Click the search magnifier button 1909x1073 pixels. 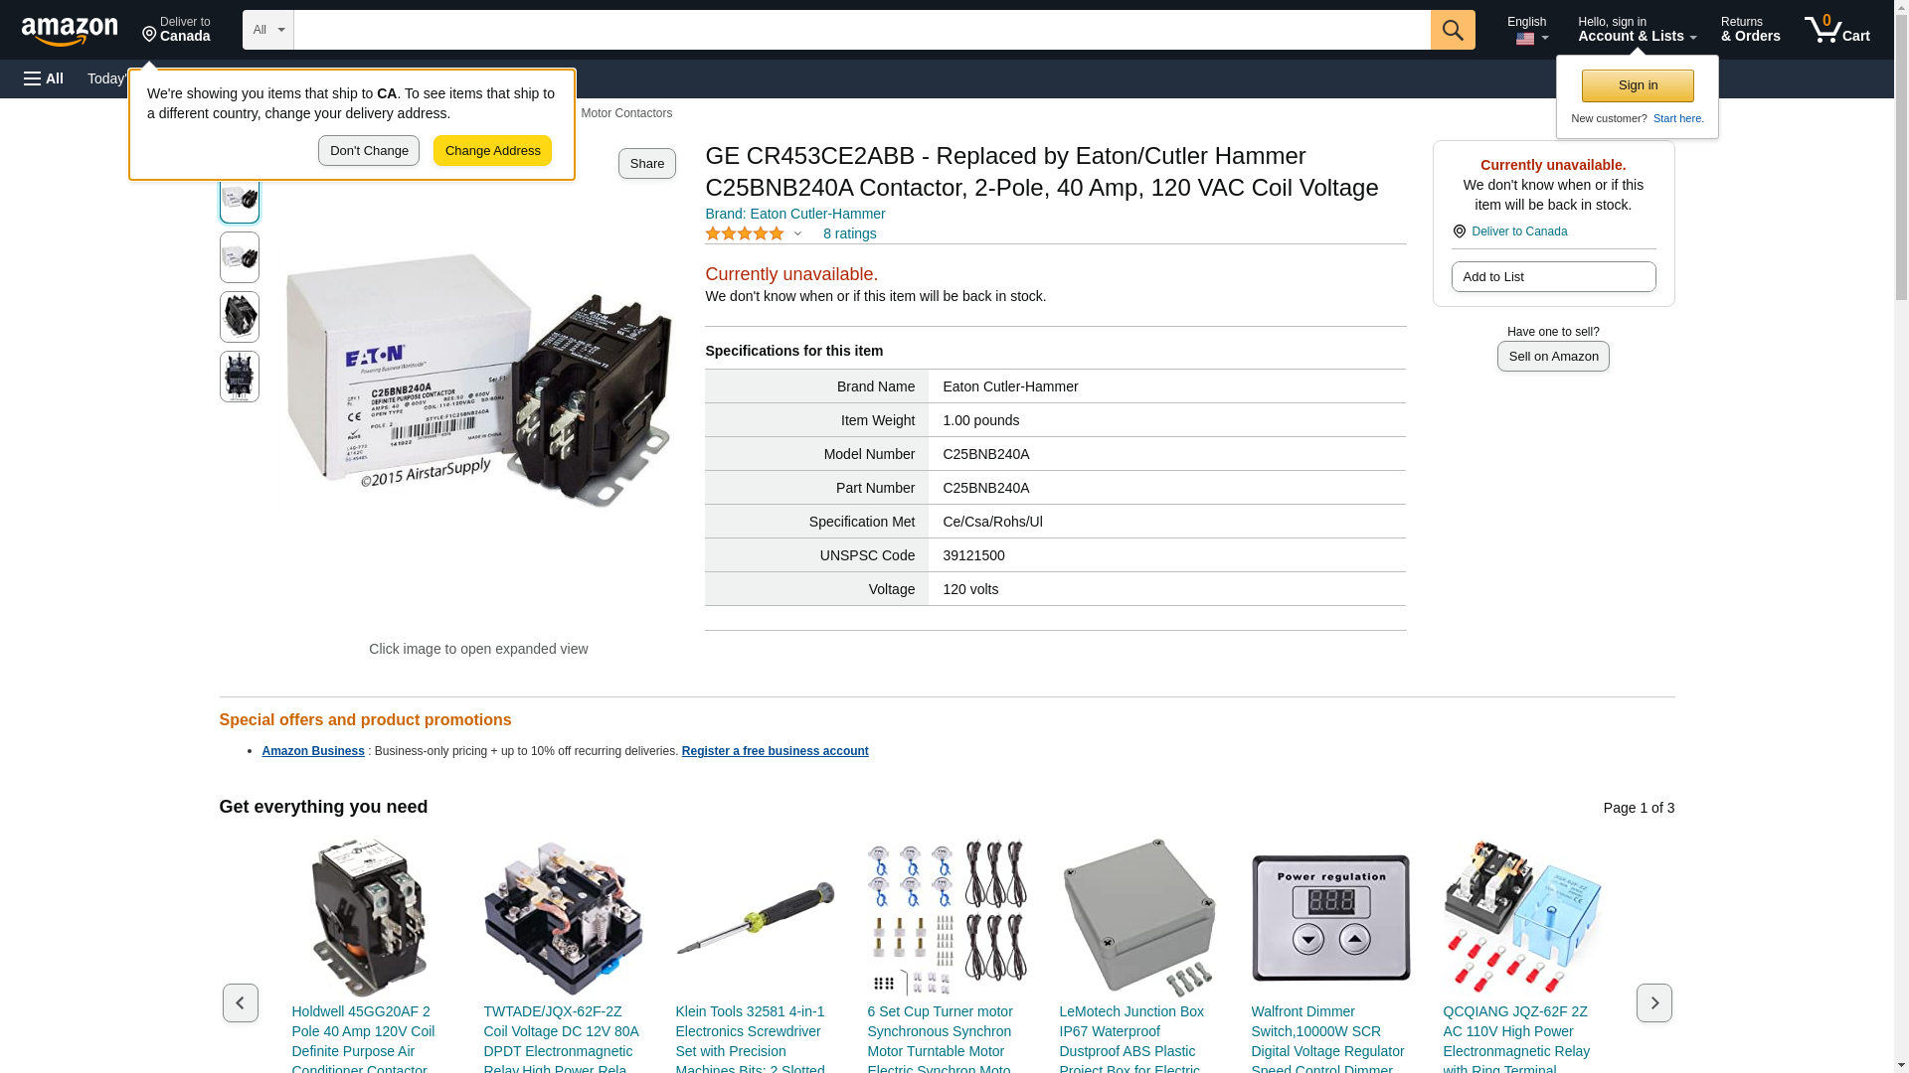click(x=1453, y=30)
